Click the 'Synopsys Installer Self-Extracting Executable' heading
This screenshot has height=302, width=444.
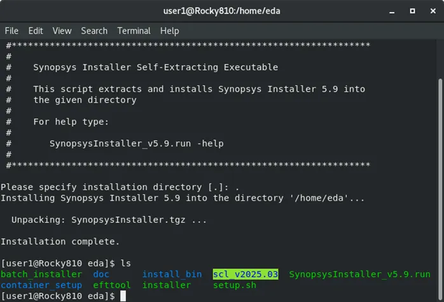(x=156, y=67)
